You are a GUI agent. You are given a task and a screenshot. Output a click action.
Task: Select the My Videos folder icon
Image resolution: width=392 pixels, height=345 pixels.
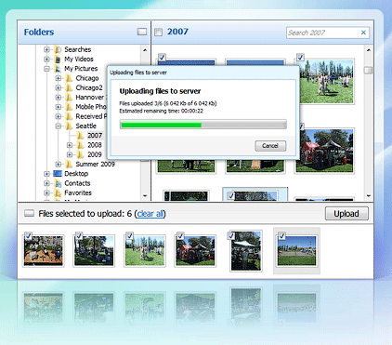pyautogui.click(x=58, y=59)
